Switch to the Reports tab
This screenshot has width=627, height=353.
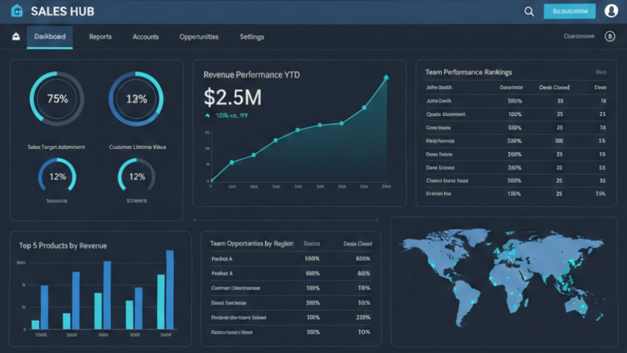(100, 37)
